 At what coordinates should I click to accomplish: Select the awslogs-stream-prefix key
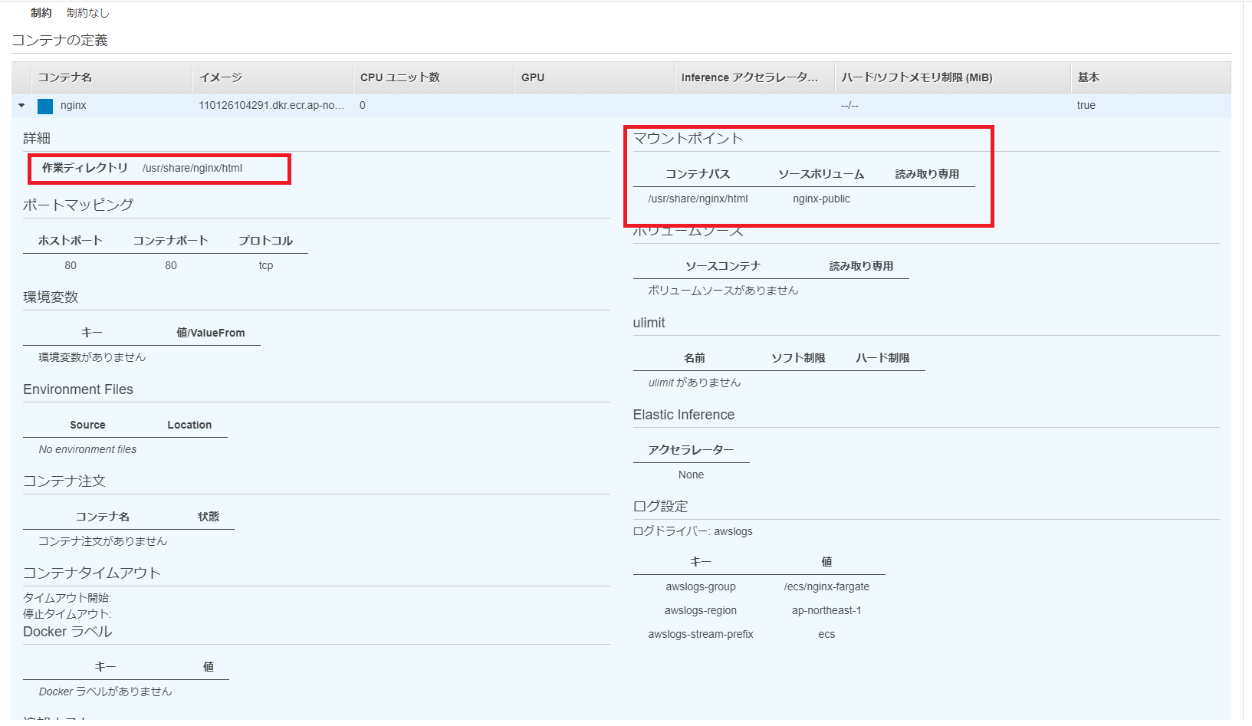pos(701,635)
